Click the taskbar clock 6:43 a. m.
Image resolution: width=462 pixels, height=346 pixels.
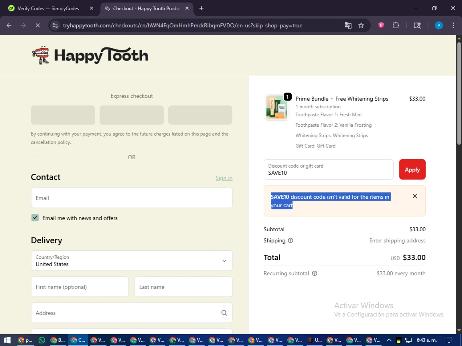click(x=427, y=340)
